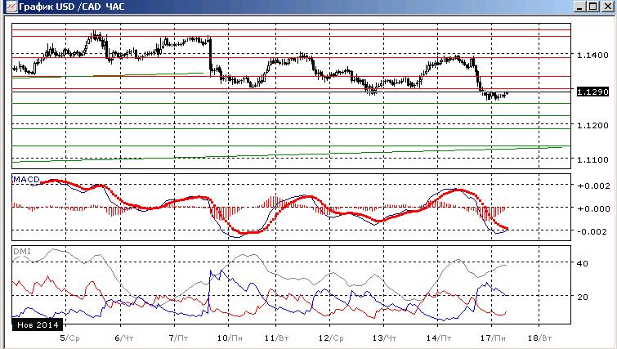This screenshot has width=617, height=349.
Task: Select the 10/Пн date marker
Action: click(x=230, y=338)
